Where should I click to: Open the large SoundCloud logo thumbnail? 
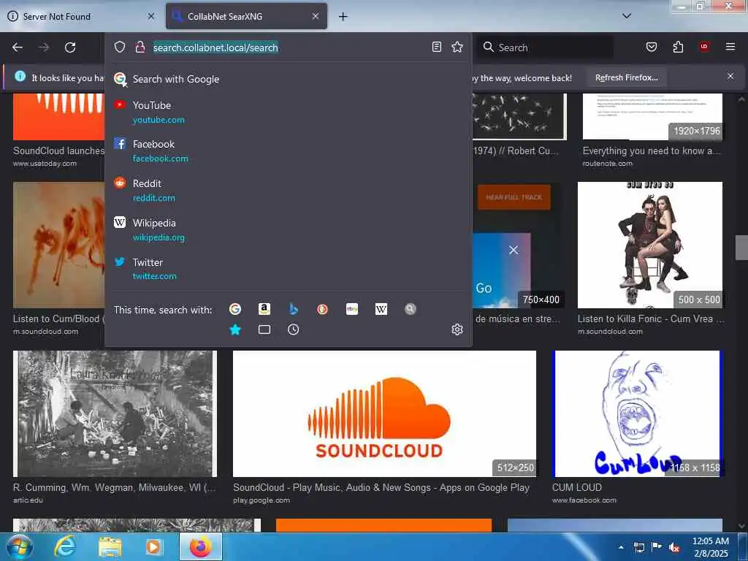tap(384, 413)
